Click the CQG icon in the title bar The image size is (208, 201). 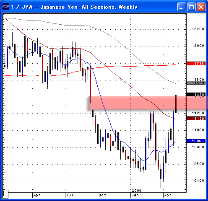[x=6, y=7]
